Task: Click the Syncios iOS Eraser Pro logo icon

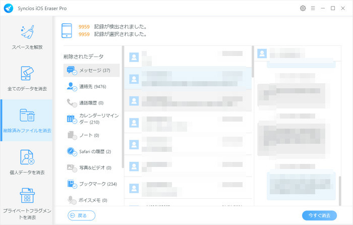Action: (x=9, y=9)
